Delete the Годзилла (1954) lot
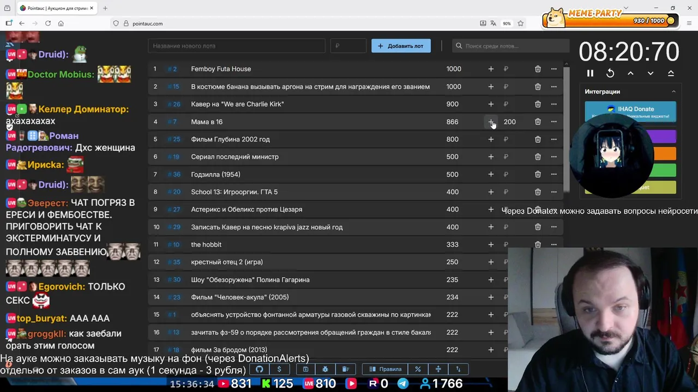Viewport: 698px width, 392px height. (538, 174)
